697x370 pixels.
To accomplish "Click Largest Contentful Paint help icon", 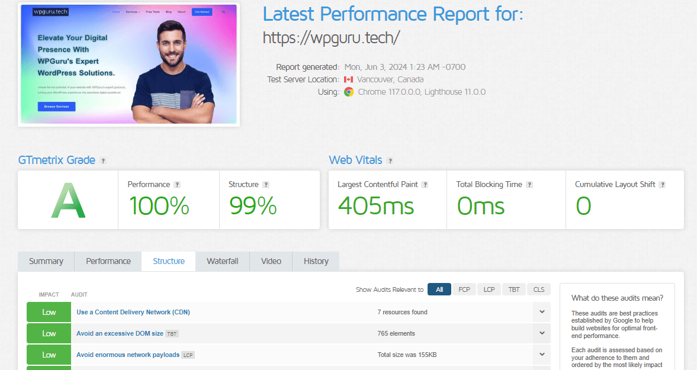I will click(x=425, y=185).
